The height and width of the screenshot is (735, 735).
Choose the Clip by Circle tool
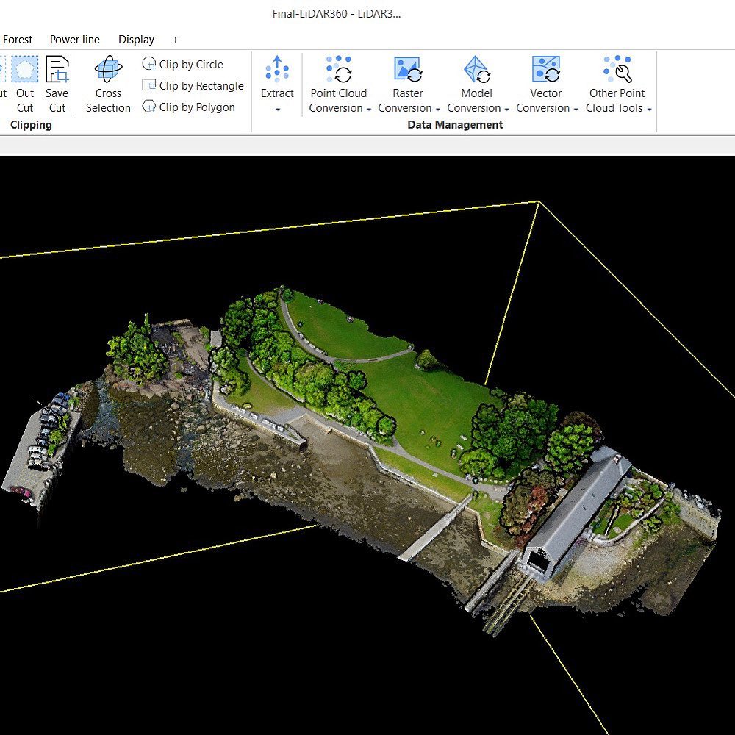click(x=183, y=64)
